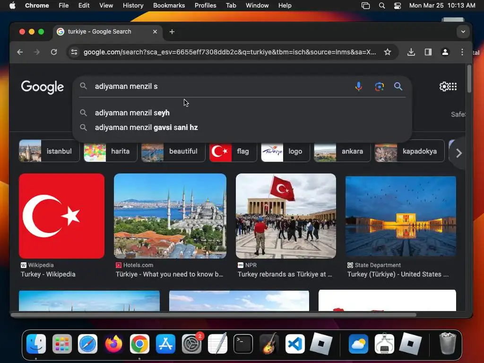Filter images by flag chip
Image resolution: width=484 pixels, height=363 pixels.
pyautogui.click(x=233, y=151)
